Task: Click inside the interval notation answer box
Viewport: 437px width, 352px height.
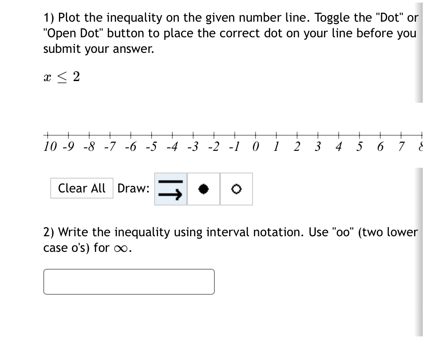Action: 128,282
